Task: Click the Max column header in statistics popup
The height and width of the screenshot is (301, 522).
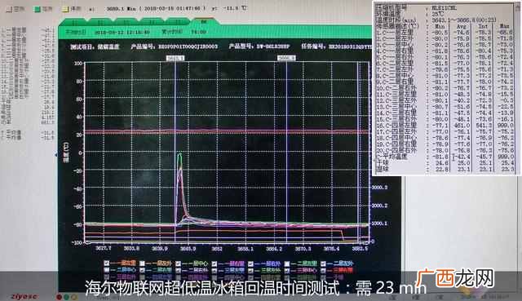Action: [x=505, y=26]
